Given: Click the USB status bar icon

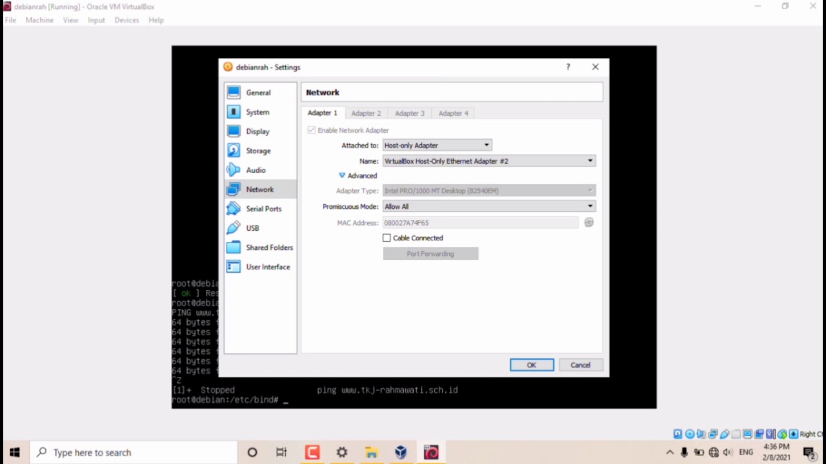Looking at the screenshot, I should pyautogui.click(x=725, y=434).
